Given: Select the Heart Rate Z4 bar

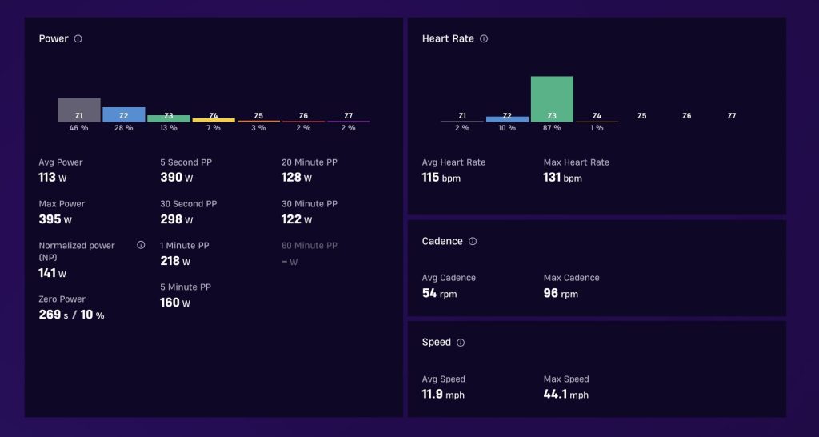Looking at the screenshot, I should click(x=597, y=122).
